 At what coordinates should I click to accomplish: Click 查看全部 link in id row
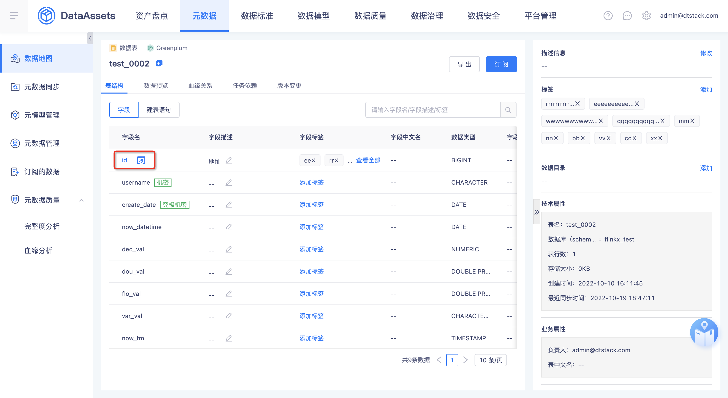click(368, 160)
